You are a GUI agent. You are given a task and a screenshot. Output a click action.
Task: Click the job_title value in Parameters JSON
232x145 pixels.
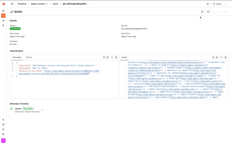(63, 66)
